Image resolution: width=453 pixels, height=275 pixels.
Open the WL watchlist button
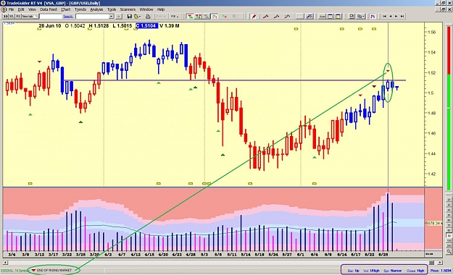pyautogui.click(x=12, y=17)
